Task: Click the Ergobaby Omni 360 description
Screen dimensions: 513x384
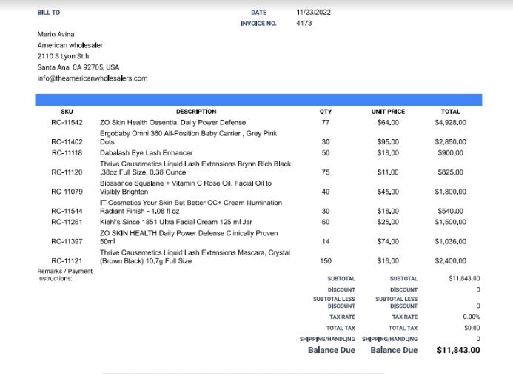Action: (x=189, y=138)
